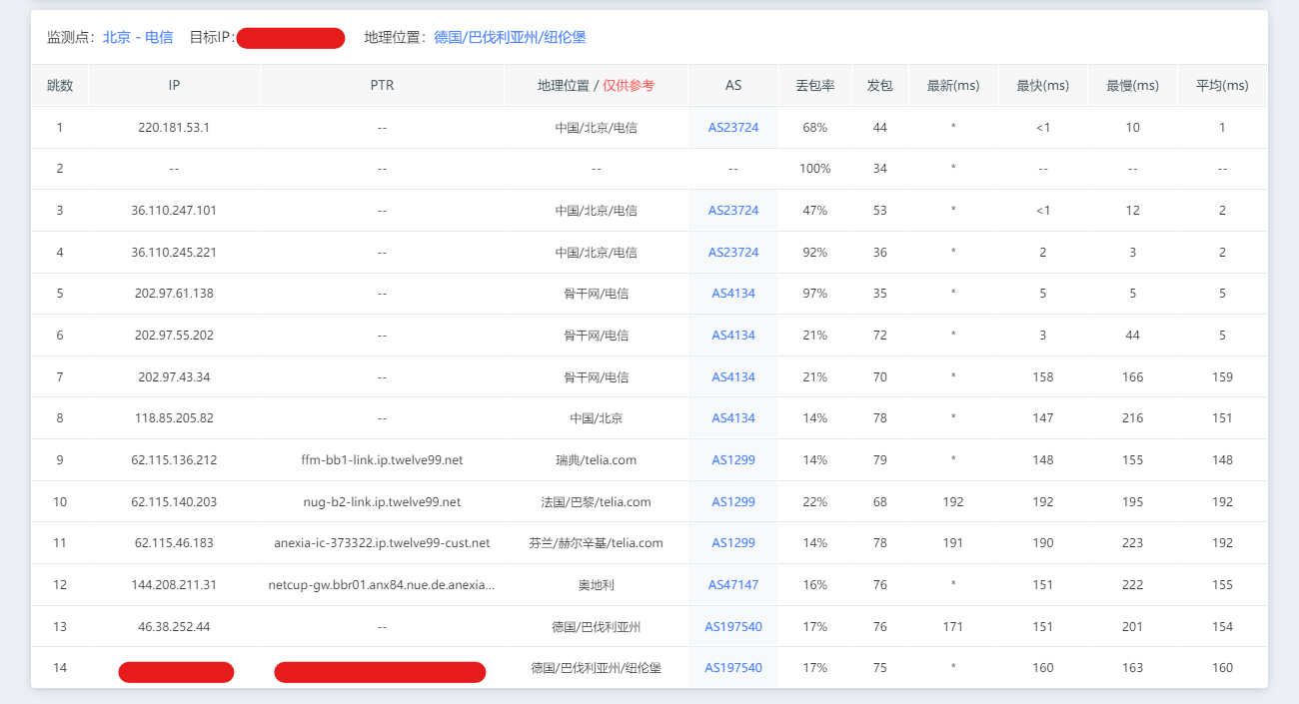Click location 德国/巴伐利亚州/纽伦堡 in hop 14

(596, 668)
